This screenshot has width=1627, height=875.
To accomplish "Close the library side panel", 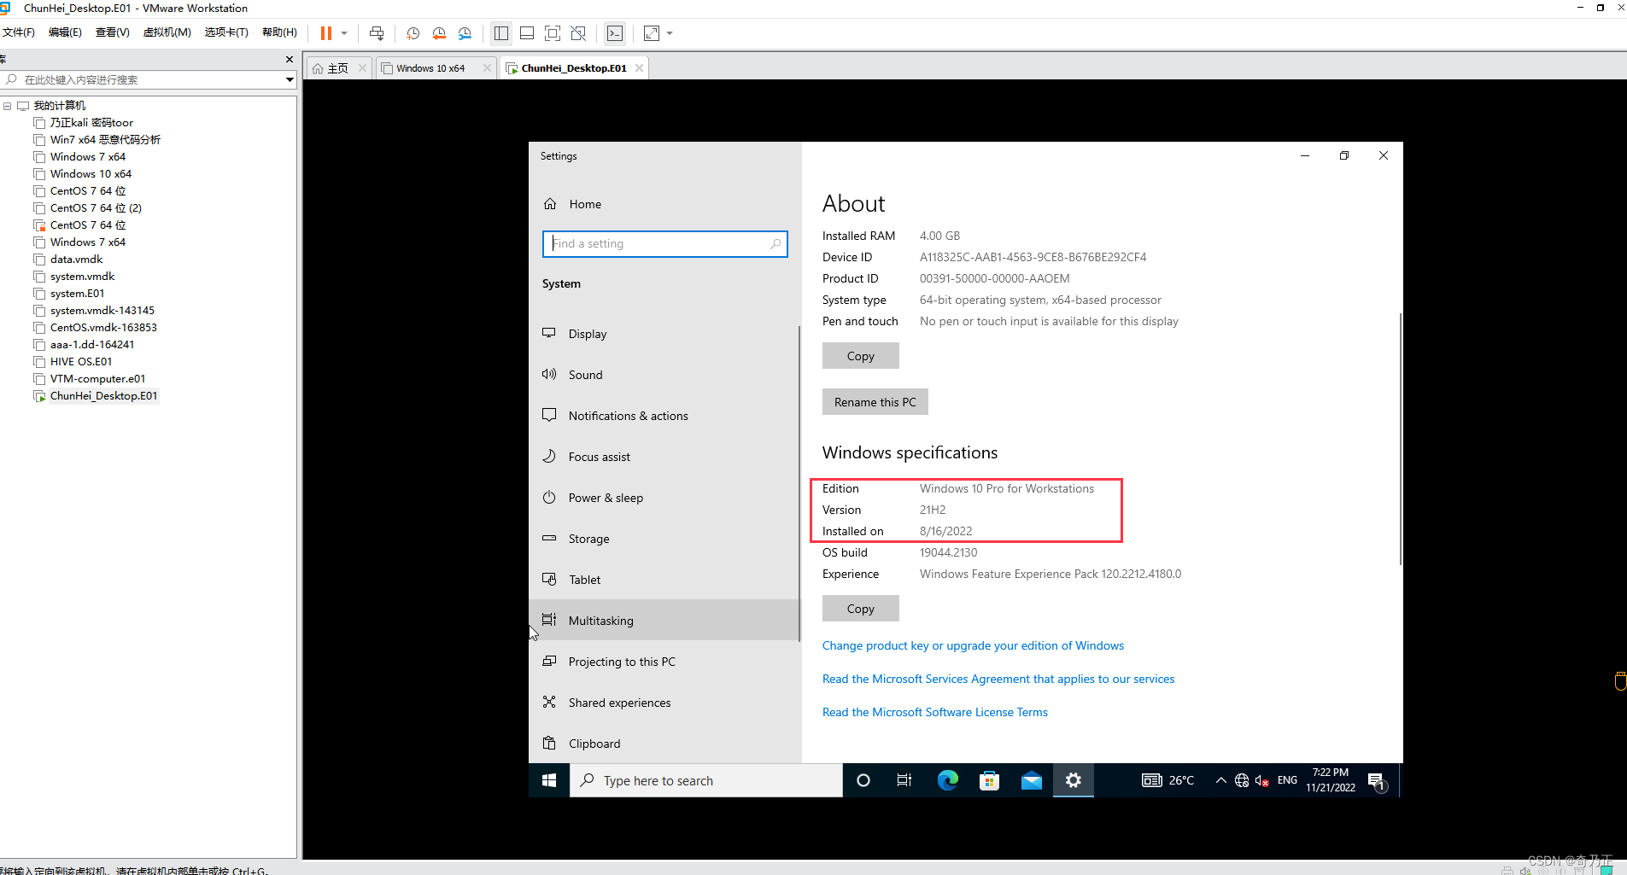I will 290,59.
